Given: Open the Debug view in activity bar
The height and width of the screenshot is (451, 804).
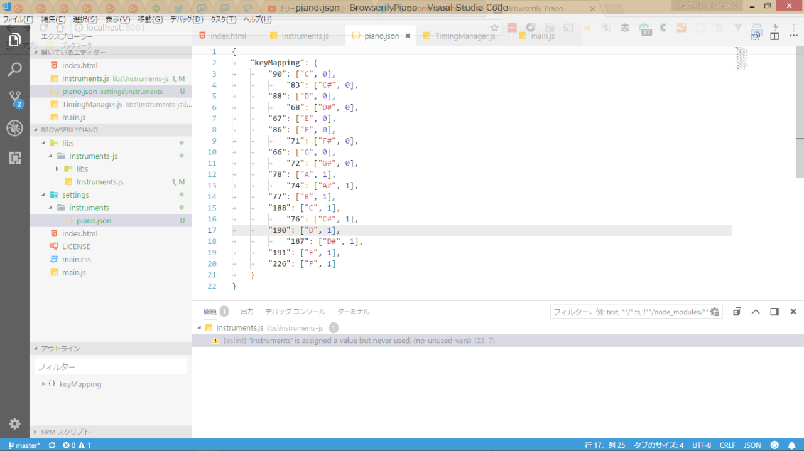Looking at the screenshot, I should tap(14, 128).
